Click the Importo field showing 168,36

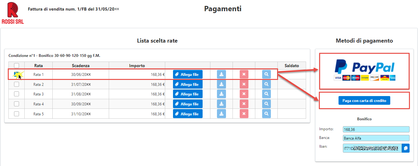(376, 129)
